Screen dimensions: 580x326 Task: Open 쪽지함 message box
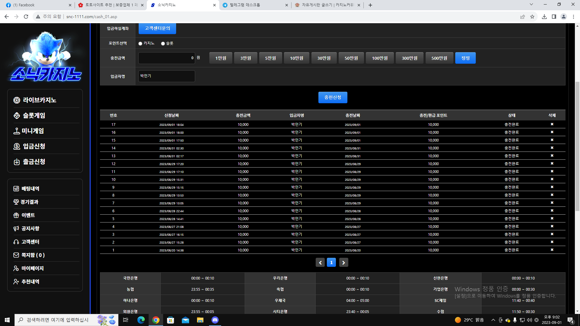point(33,255)
